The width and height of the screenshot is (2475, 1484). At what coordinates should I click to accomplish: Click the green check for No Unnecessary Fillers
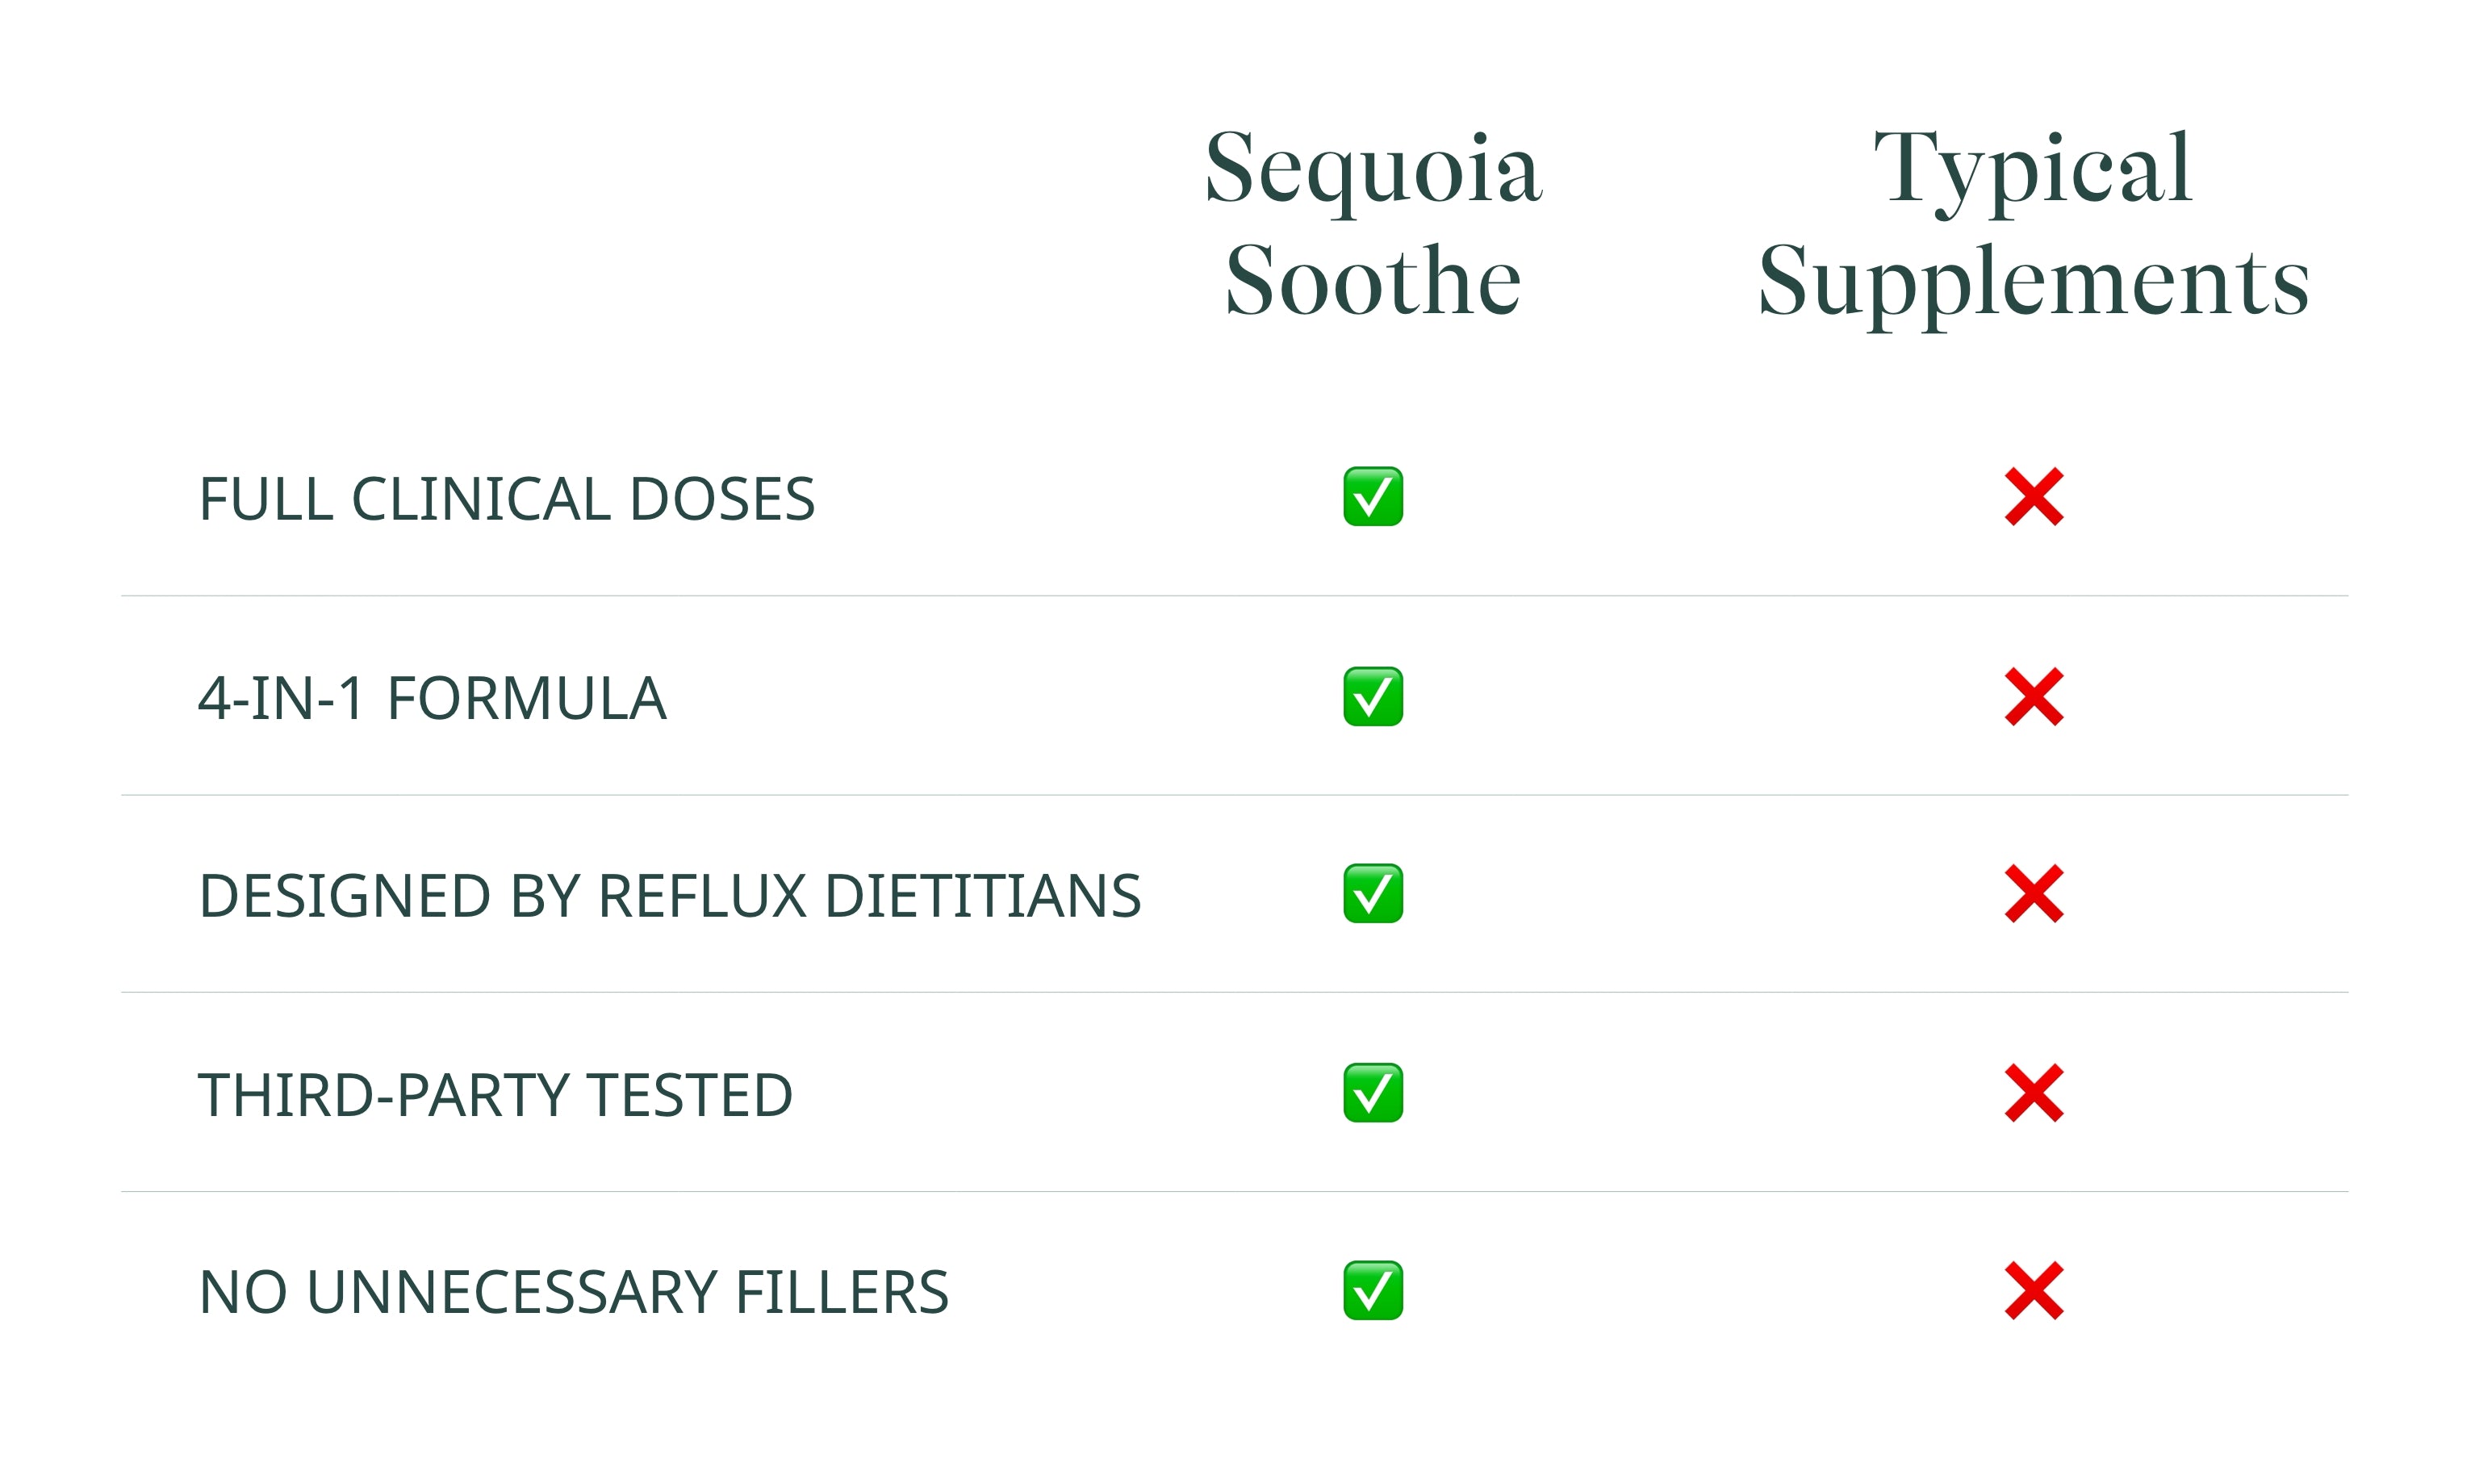click(1372, 1290)
